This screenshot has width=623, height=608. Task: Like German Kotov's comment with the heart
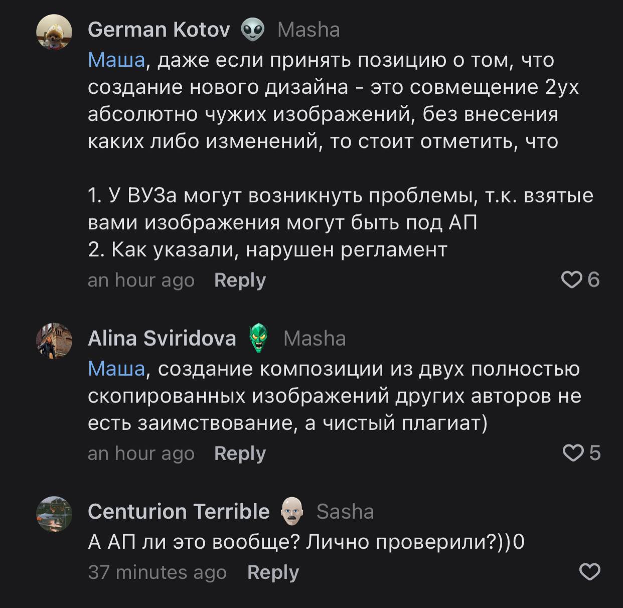(x=571, y=280)
